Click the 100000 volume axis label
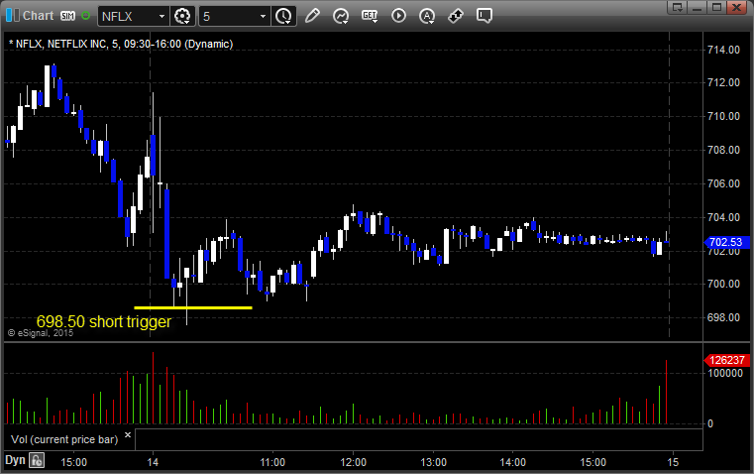The width and height of the screenshot is (754, 474). pos(725,374)
